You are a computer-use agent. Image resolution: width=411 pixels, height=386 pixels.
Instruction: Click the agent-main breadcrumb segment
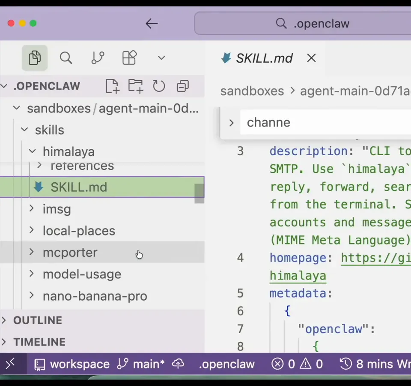click(x=355, y=91)
